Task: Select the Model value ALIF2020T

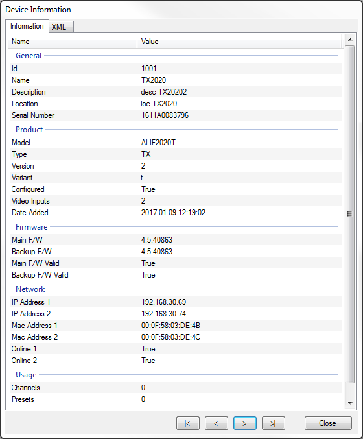Action: 158,143
